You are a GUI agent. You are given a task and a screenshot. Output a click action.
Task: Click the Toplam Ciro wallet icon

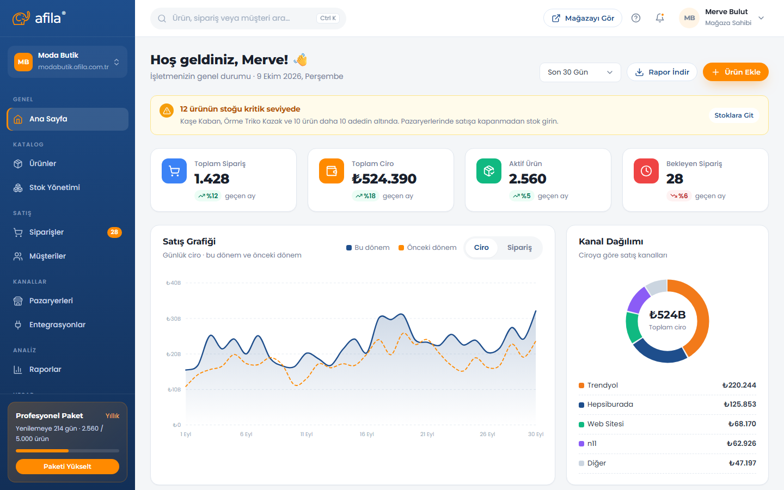click(x=332, y=171)
